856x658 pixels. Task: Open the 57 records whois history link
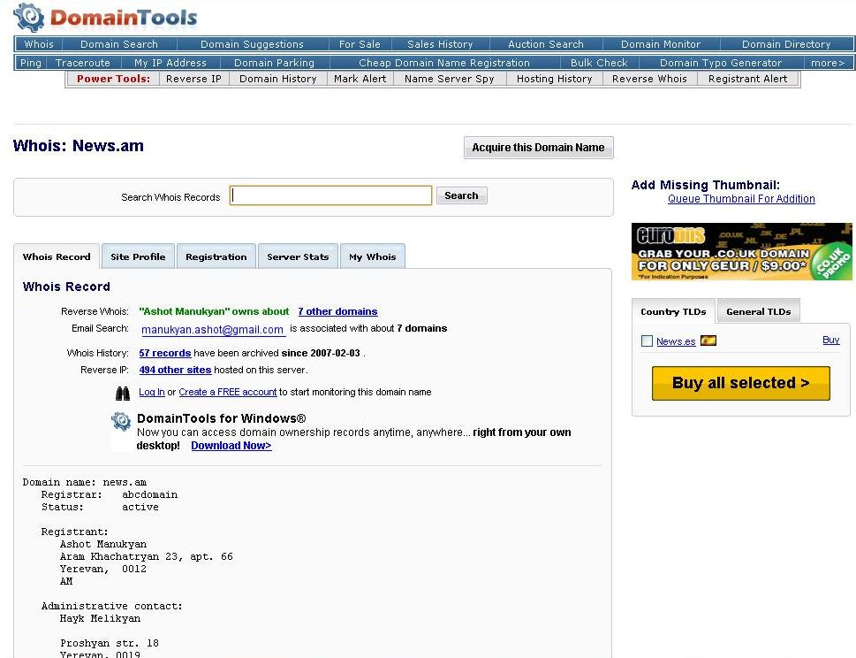click(165, 353)
